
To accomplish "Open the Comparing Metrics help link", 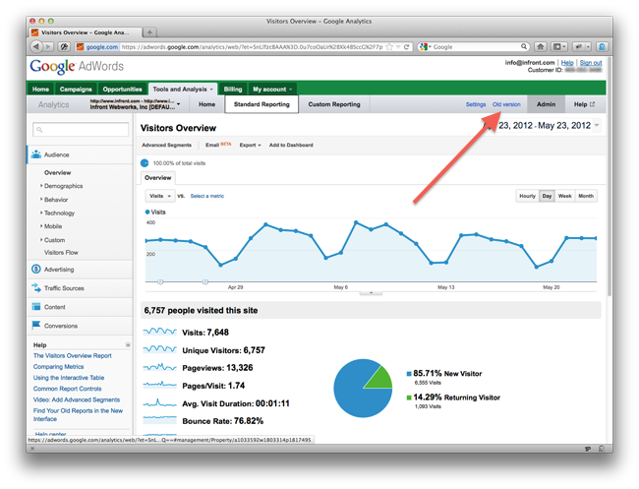I will (x=58, y=367).
